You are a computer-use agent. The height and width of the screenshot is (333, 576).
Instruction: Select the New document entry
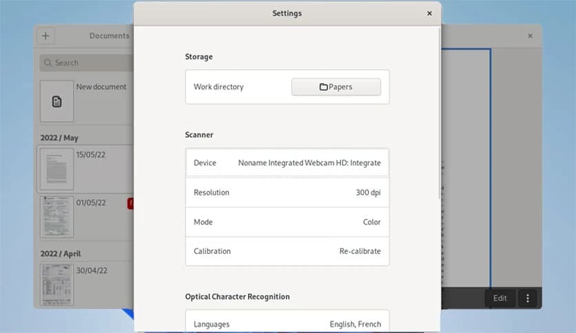[x=87, y=101]
